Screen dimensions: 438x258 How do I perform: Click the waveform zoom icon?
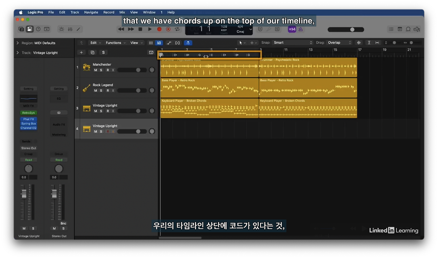pyautogui.click(x=359, y=43)
